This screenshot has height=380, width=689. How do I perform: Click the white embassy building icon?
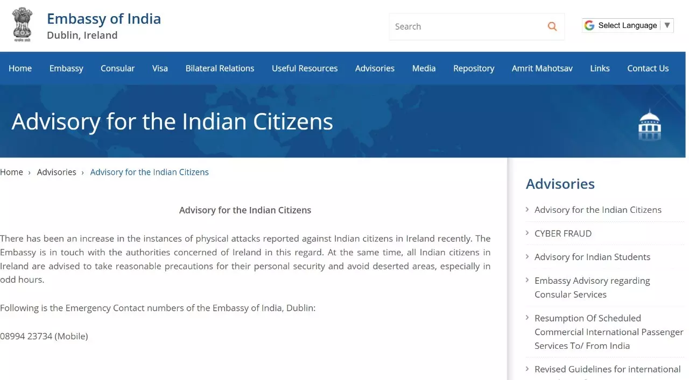pyautogui.click(x=649, y=125)
